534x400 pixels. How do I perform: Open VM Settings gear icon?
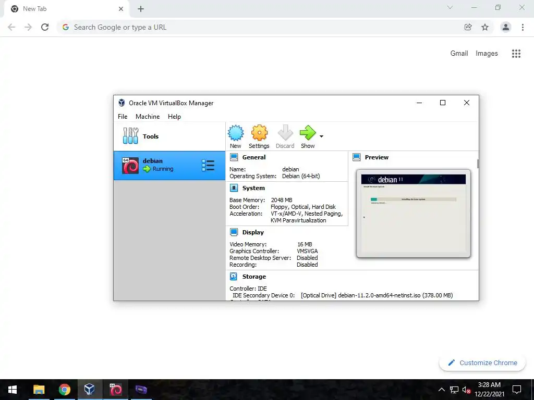259,133
